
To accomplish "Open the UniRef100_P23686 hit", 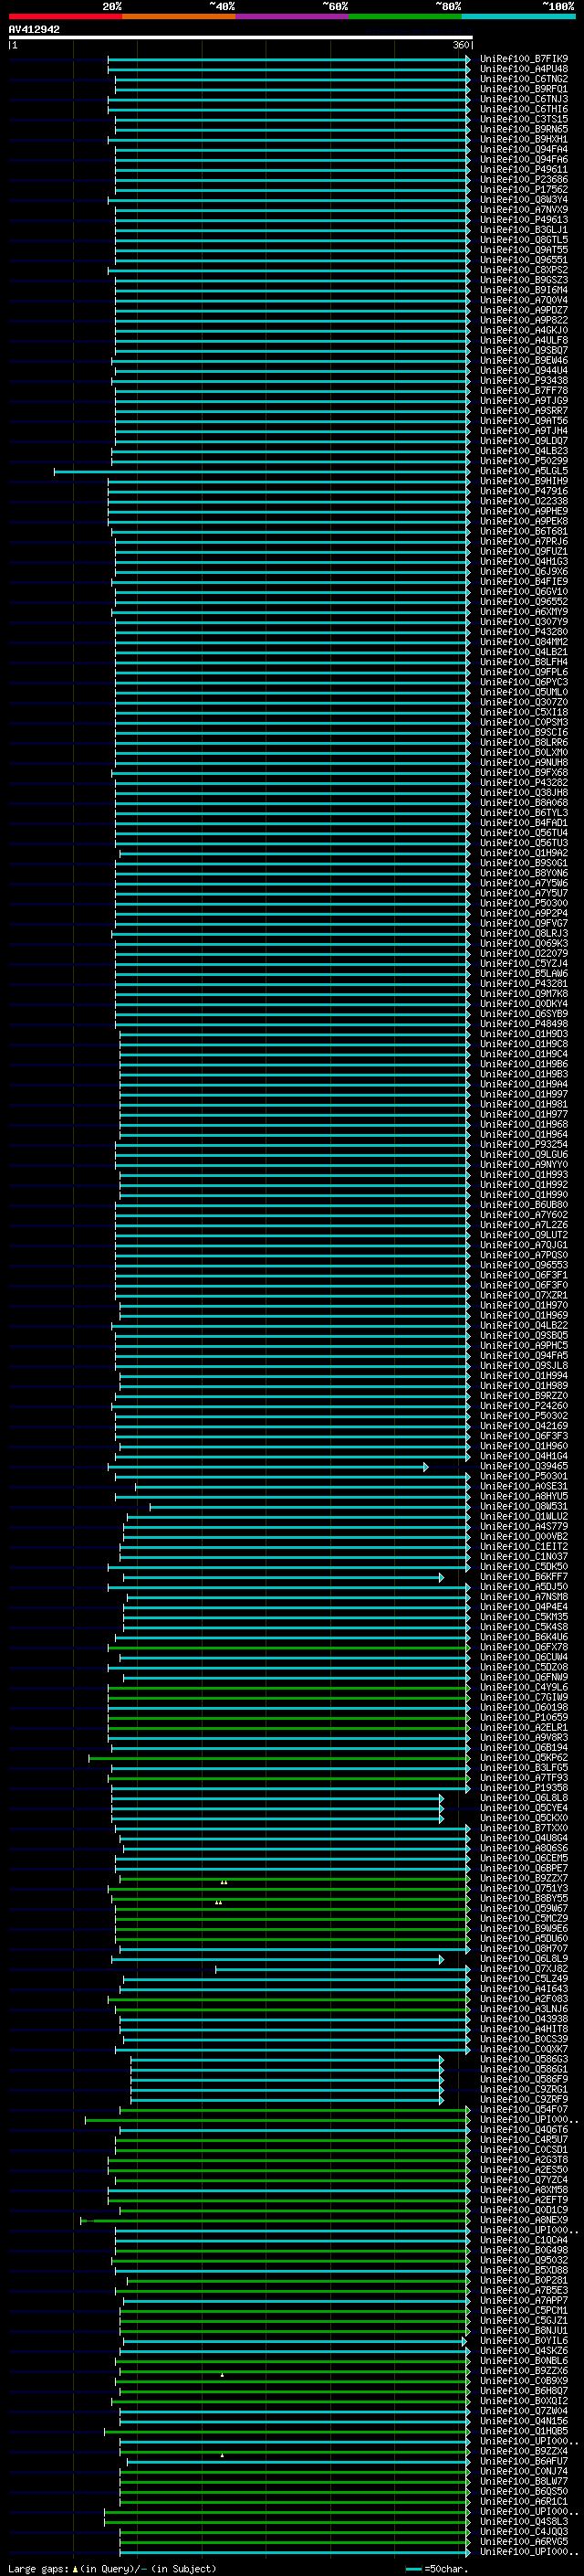I will pos(523,179).
